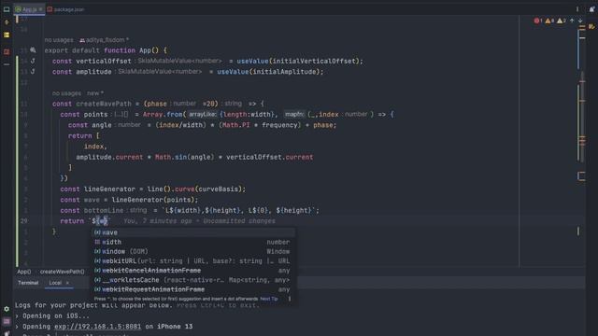Click the usages search gutter icon beside App
The image size is (598, 336).
tap(34, 49)
